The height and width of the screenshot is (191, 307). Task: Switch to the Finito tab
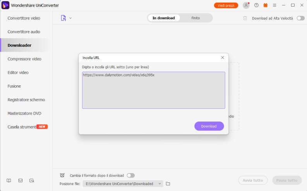coord(196,18)
